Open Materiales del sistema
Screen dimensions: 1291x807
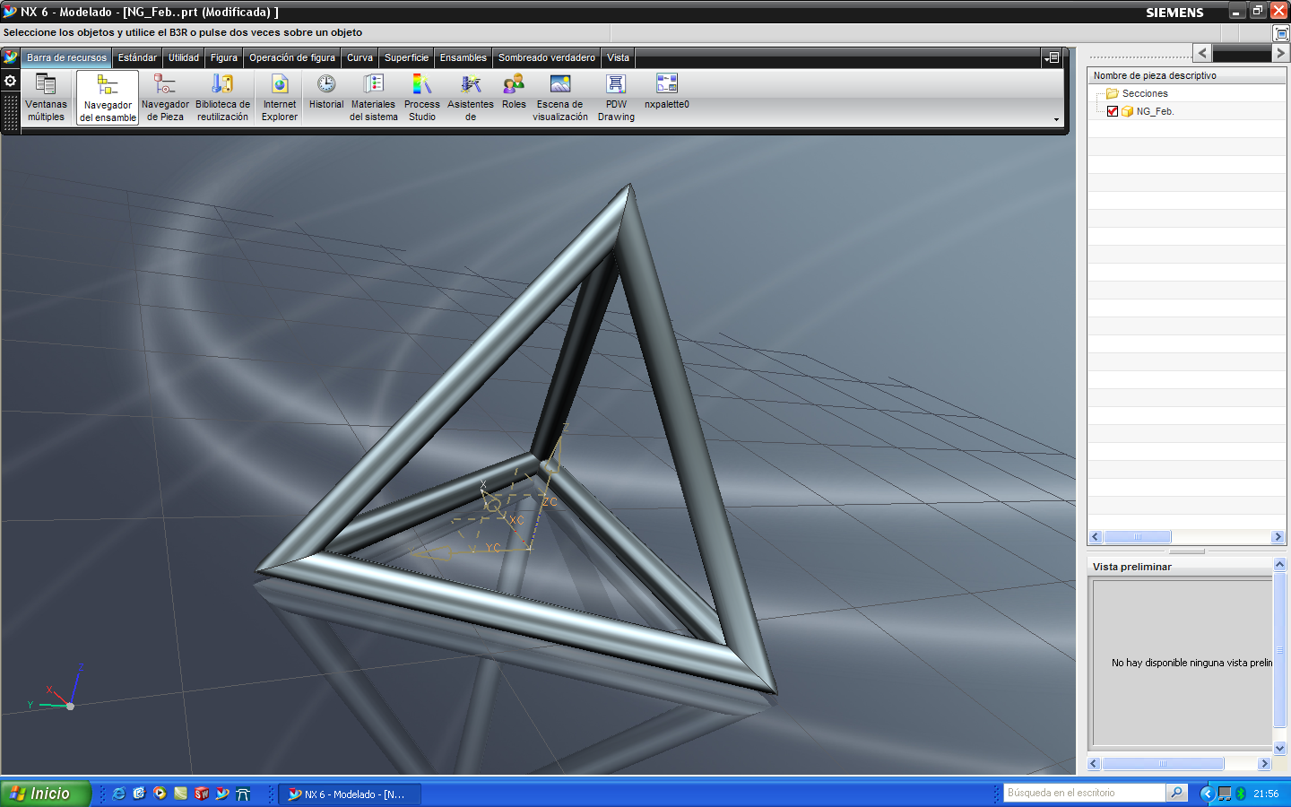point(373,97)
